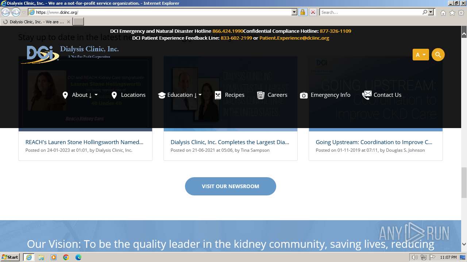Screen dimensions: 467x262
Task: Open the address bar history dropdown
Action: [x=294, y=12]
